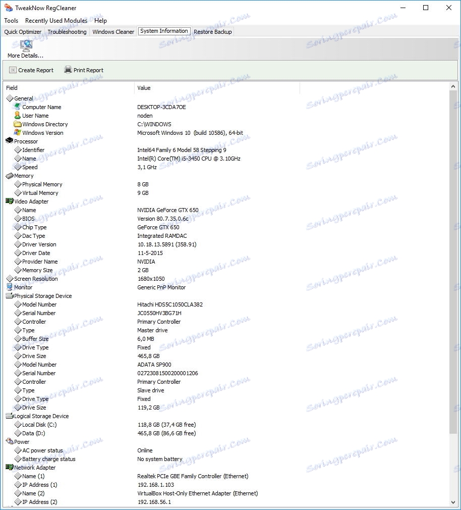Select the General tree node
The image size is (461, 510).
click(23, 98)
